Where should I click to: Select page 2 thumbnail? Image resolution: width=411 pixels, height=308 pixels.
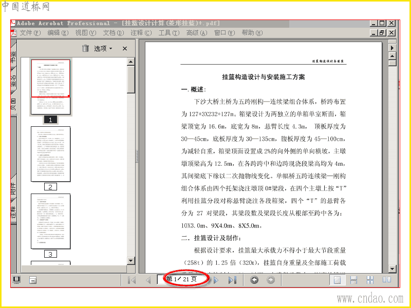pos(50,154)
